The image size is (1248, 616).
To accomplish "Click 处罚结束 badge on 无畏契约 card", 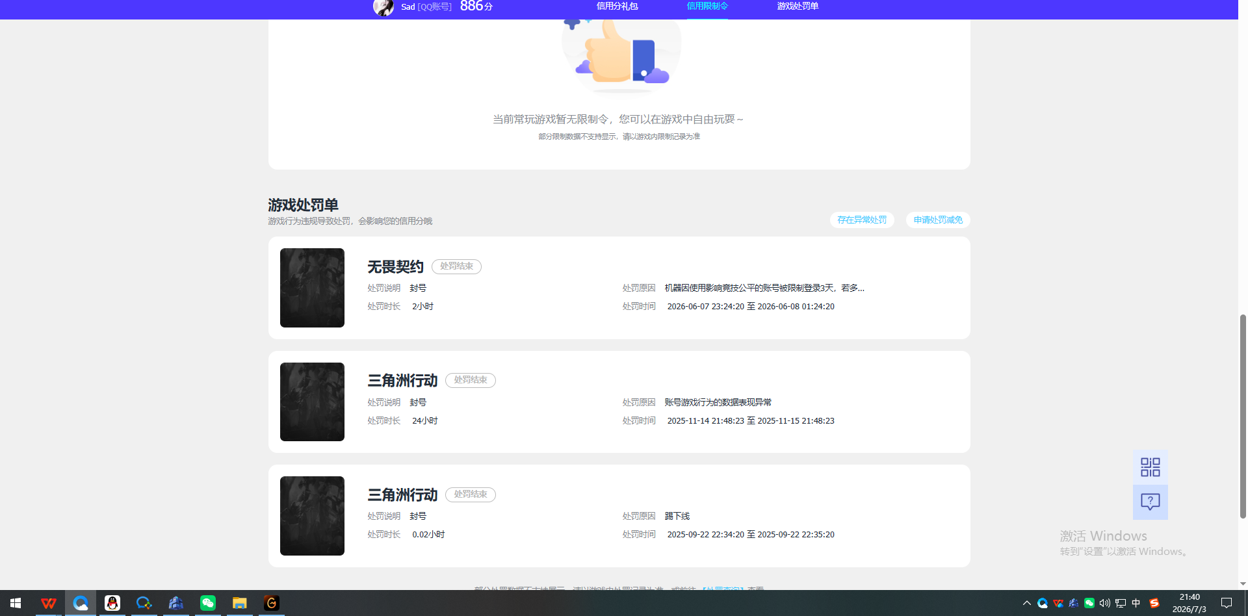I will point(456,266).
